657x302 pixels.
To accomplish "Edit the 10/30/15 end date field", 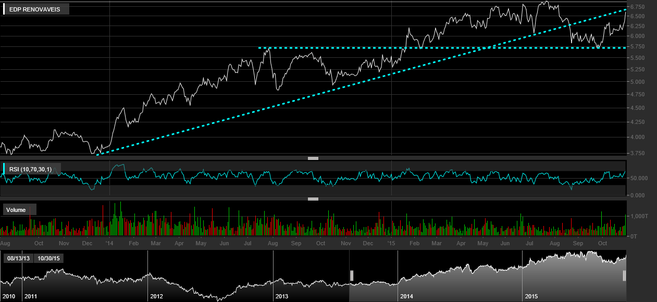I will point(49,258).
